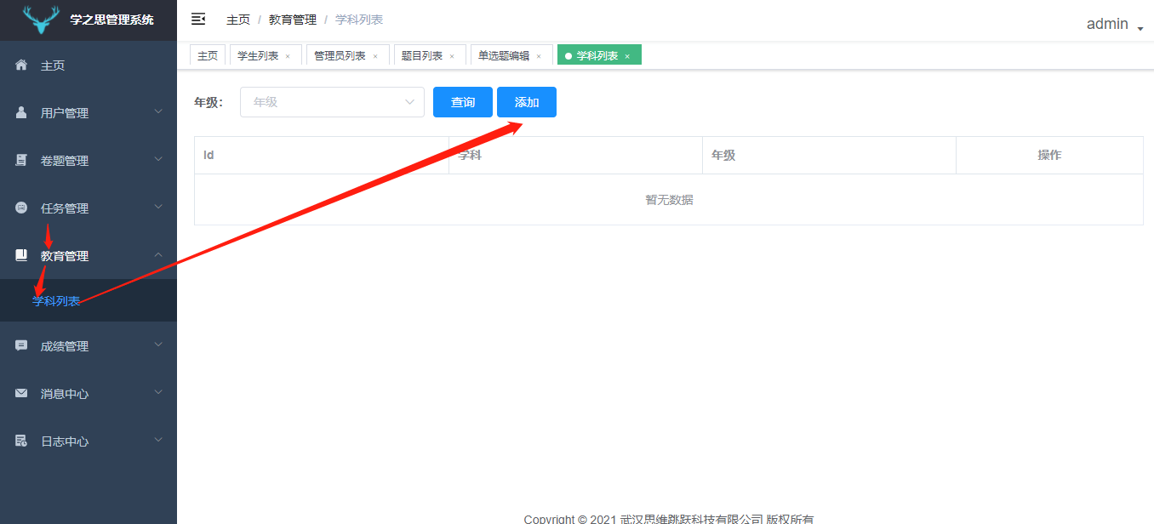The width and height of the screenshot is (1154, 524).
Task: Click the home icon beside 主页
Action: pos(22,65)
